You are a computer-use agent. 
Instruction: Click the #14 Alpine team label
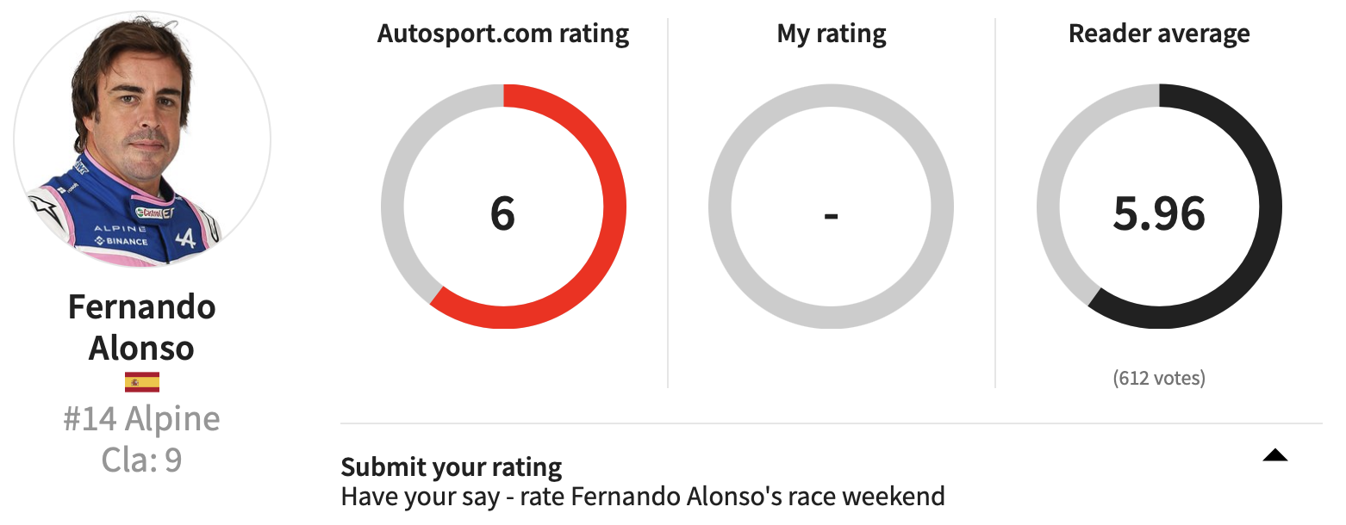pyautogui.click(x=142, y=419)
